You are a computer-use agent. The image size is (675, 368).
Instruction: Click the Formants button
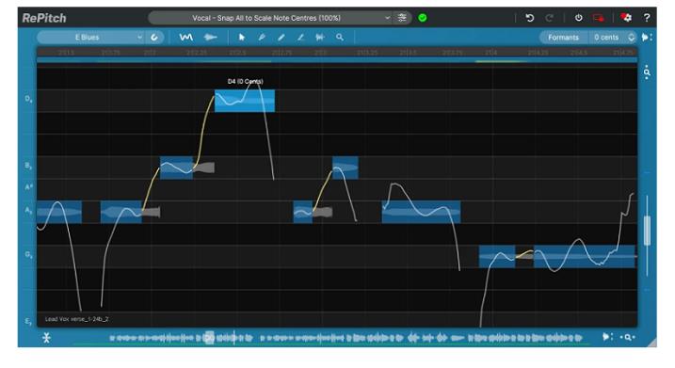click(x=563, y=38)
